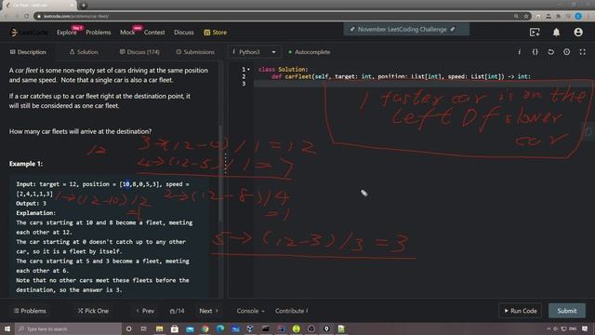Viewport: 595px width, 335px height.
Task: Click Windows taskbar search box
Action: [68, 328]
